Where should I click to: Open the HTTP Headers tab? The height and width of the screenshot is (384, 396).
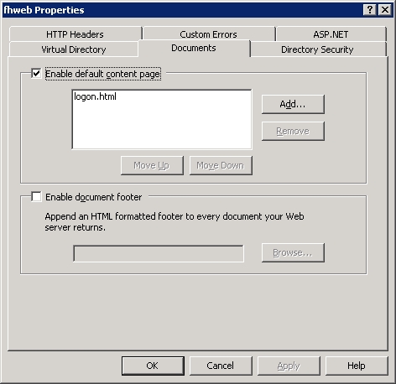[75, 34]
